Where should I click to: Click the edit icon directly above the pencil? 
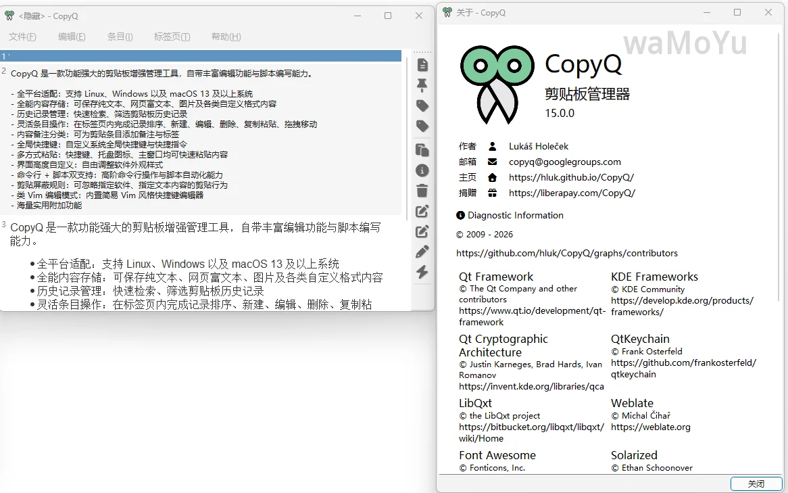pos(422,231)
